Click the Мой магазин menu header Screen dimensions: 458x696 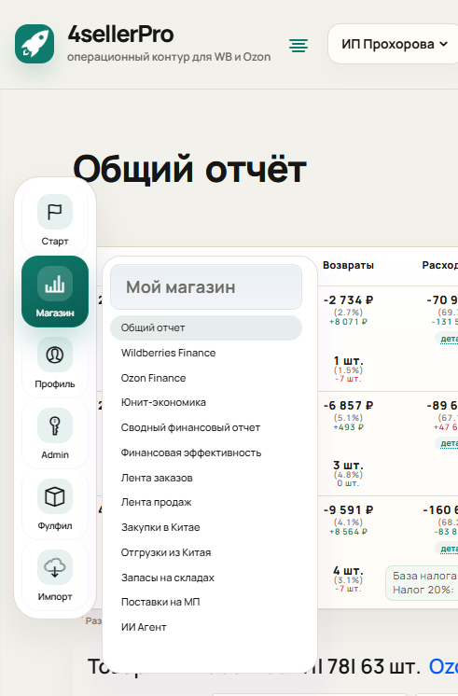206,287
